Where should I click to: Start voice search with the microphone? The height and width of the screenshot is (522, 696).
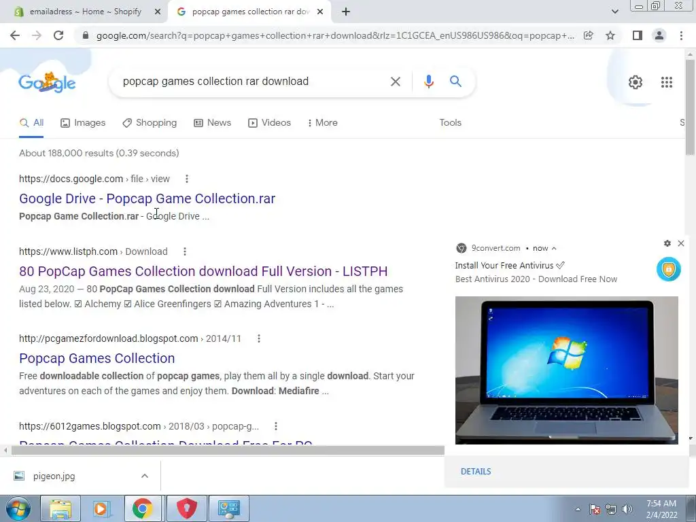428,82
